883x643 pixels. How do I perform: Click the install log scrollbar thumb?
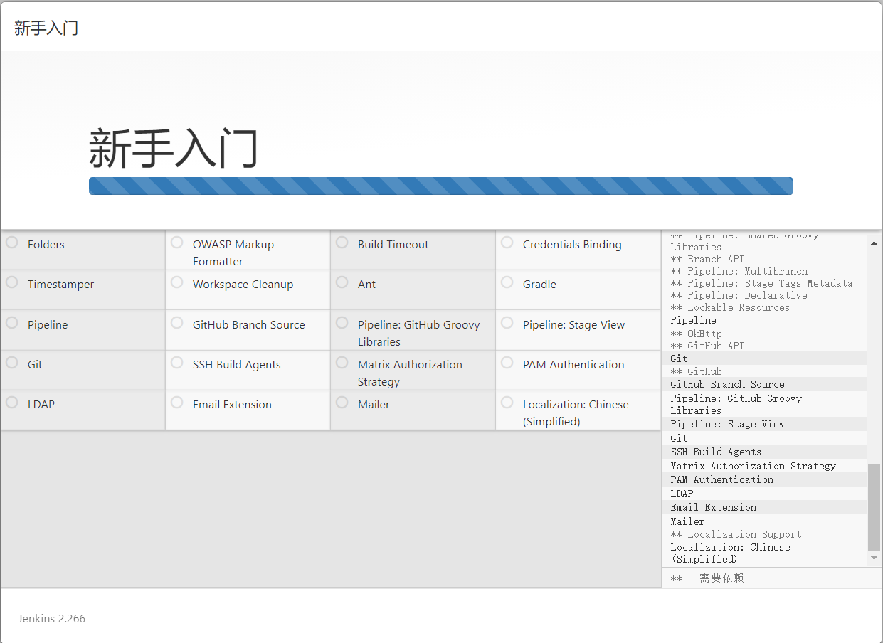click(x=874, y=508)
